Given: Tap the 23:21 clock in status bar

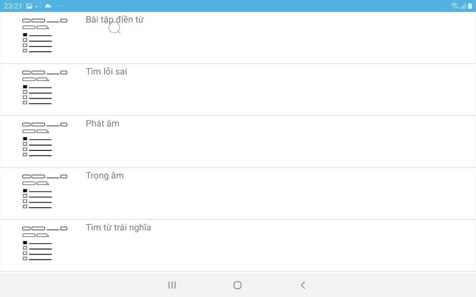Looking at the screenshot, I should pyautogui.click(x=13, y=6).
